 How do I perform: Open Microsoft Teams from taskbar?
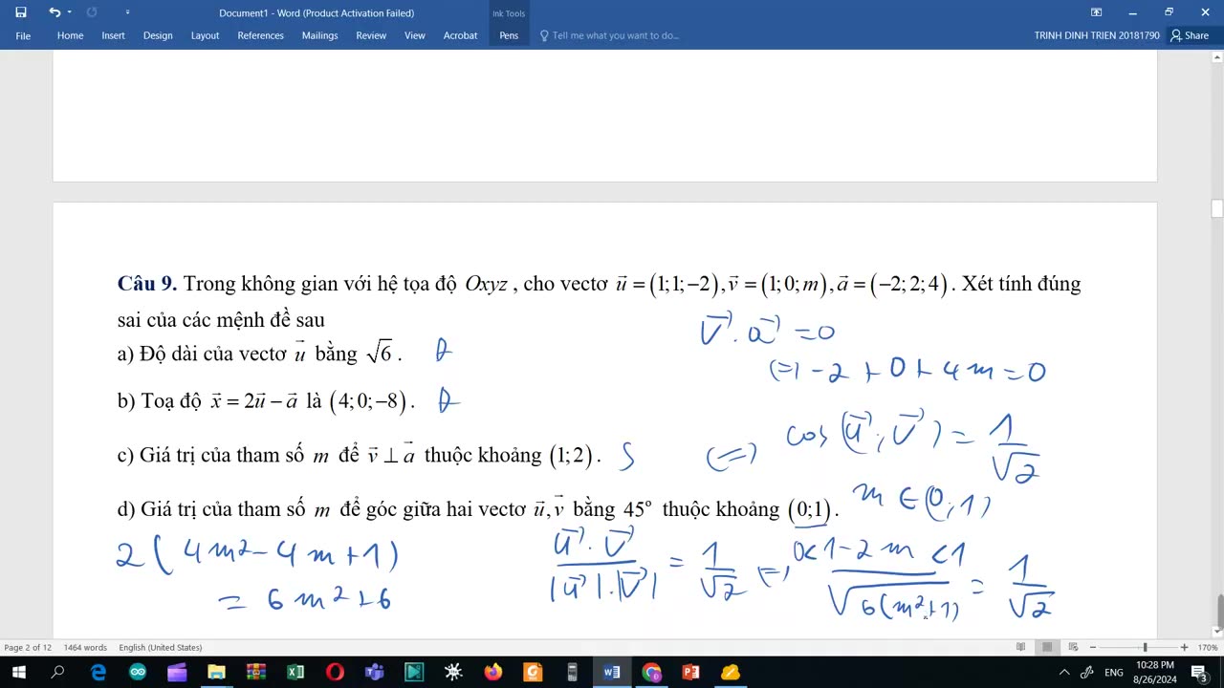[x=374, y=673]
